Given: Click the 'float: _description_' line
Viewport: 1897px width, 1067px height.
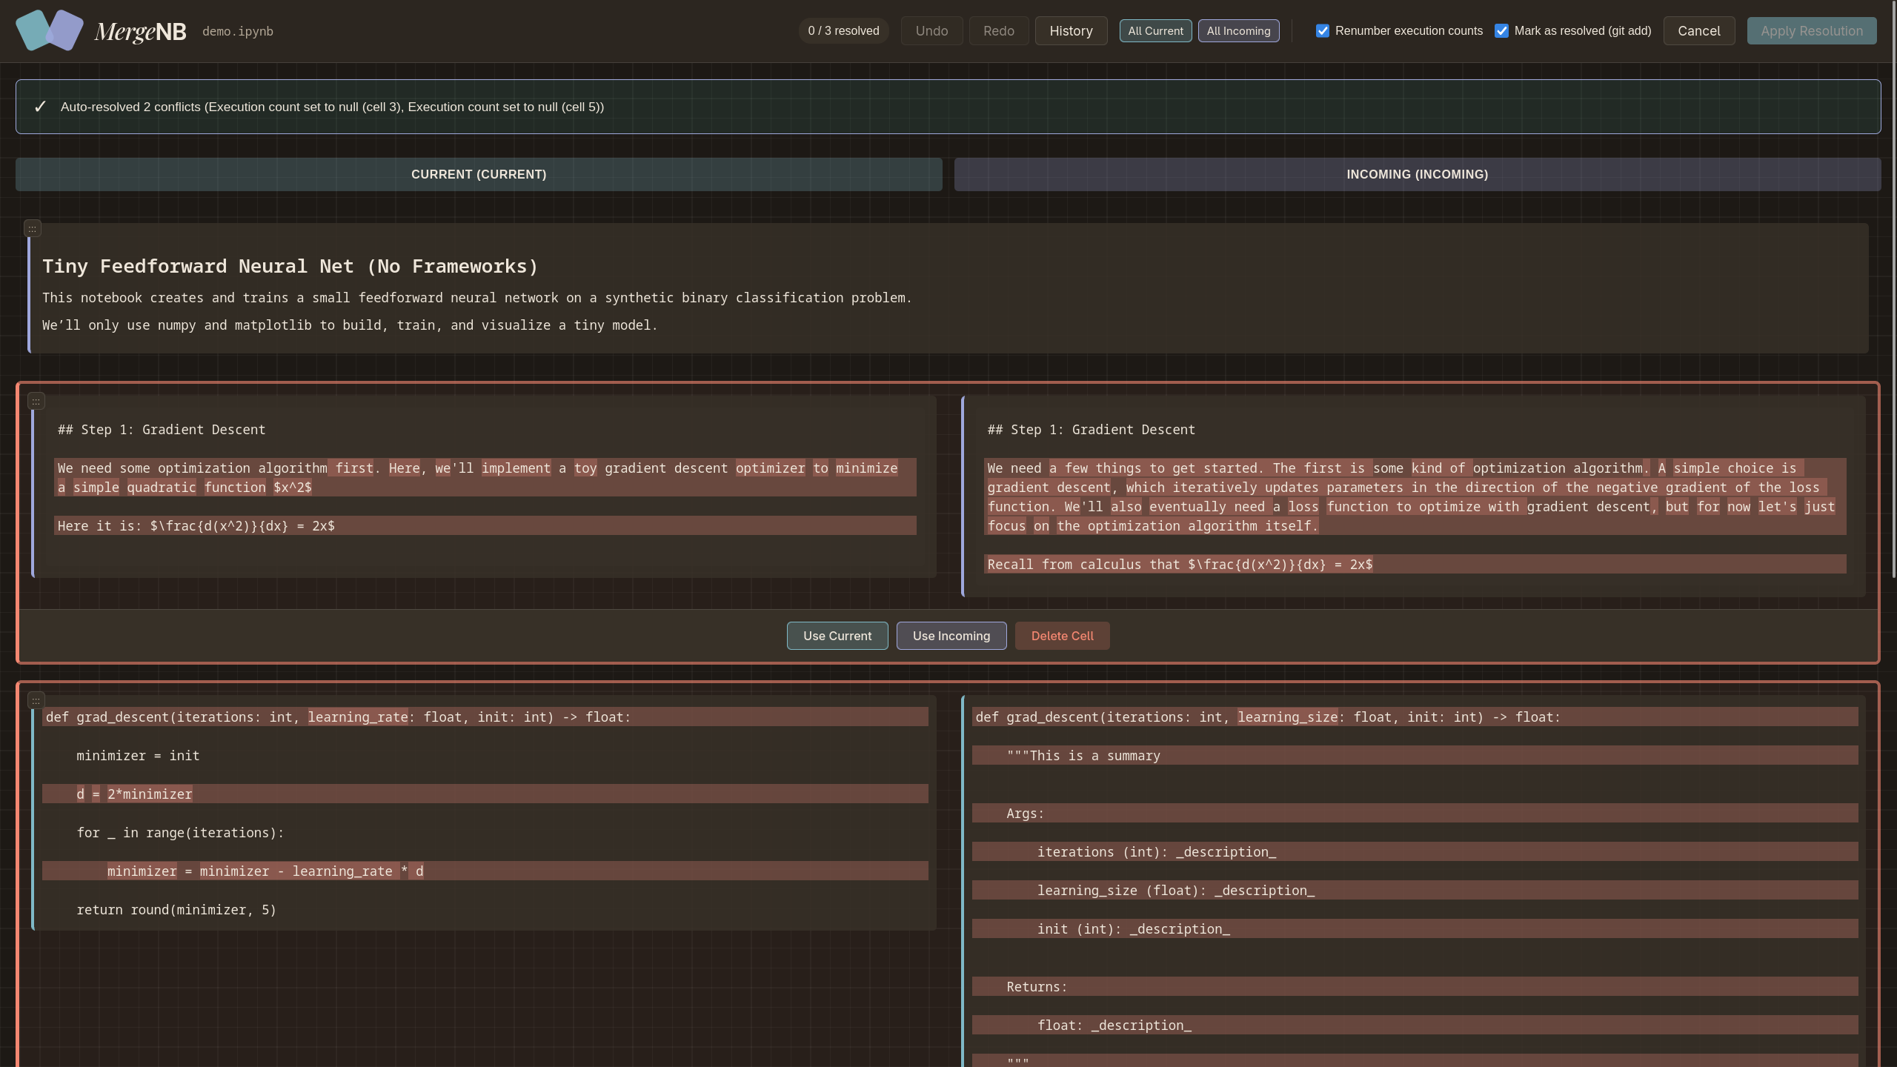Looking at the screenshot, I should point(1415,1025).
